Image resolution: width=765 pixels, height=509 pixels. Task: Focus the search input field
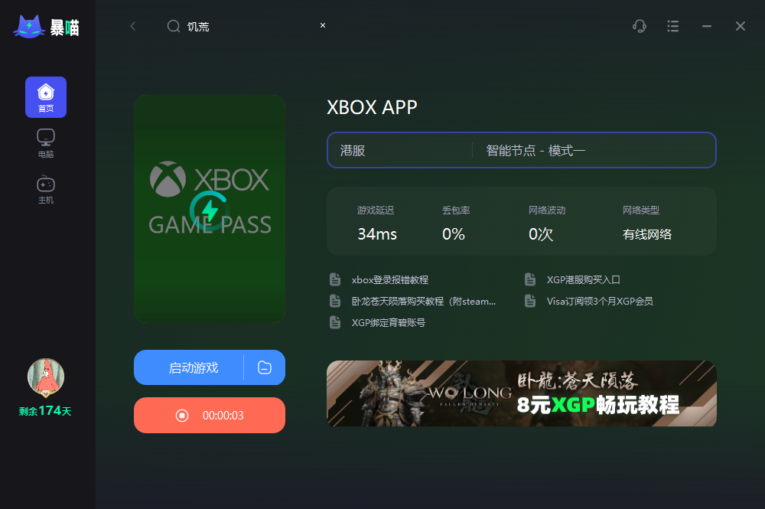249,26
